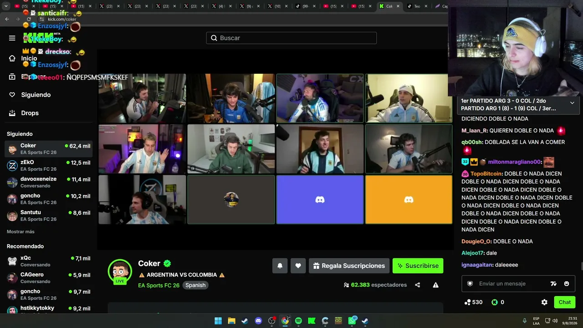Open the hamburger menu in Kick sidebar
This screenshot has width=583, height=328.
[12, 38]
